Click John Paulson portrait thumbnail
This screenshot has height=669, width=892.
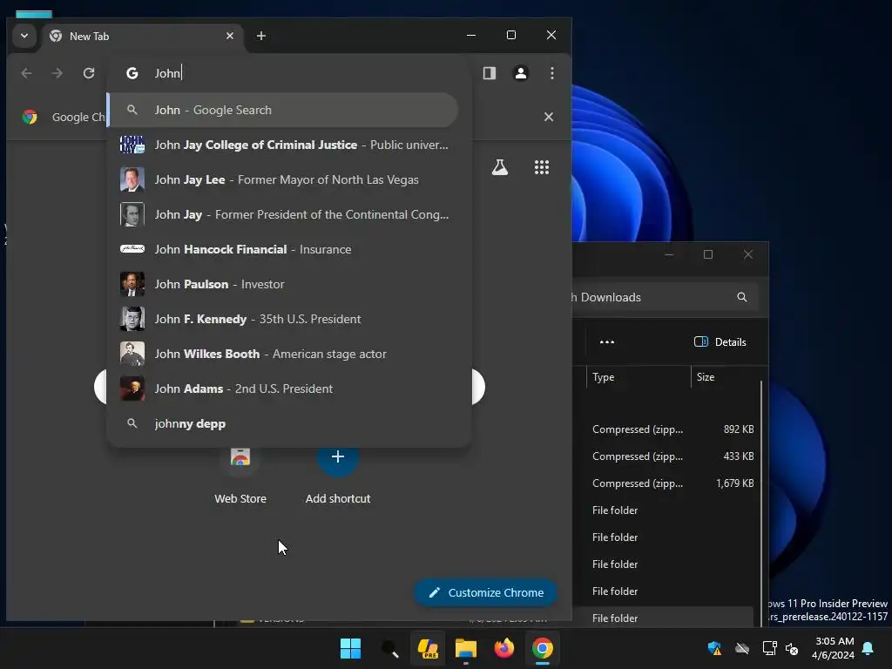click(x=132, y=284)
